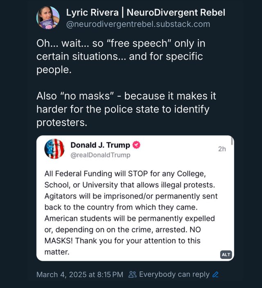Click the American students will be expelled line

[x=130, y=218]
